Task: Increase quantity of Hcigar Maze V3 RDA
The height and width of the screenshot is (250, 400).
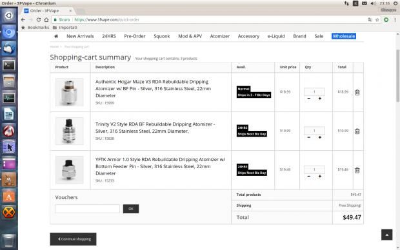Action: click(319, 99)
